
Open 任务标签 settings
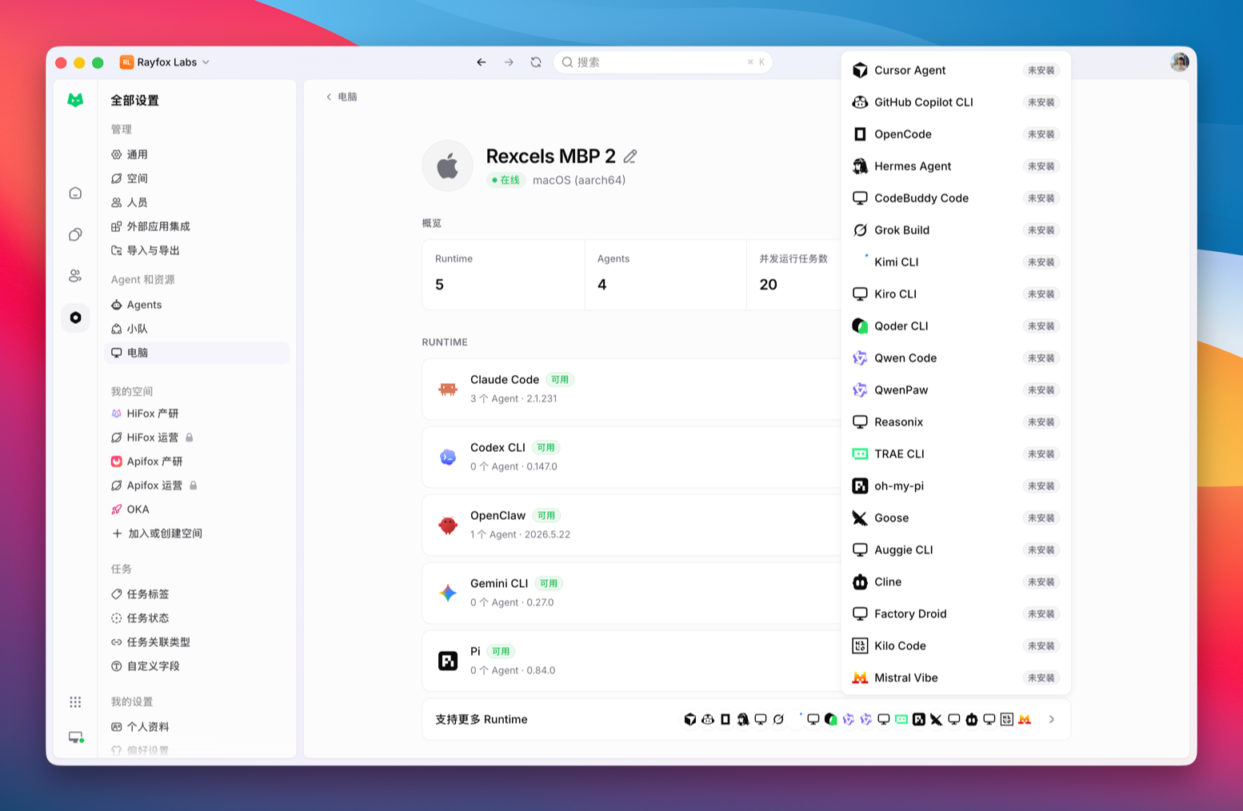point(197,594)
